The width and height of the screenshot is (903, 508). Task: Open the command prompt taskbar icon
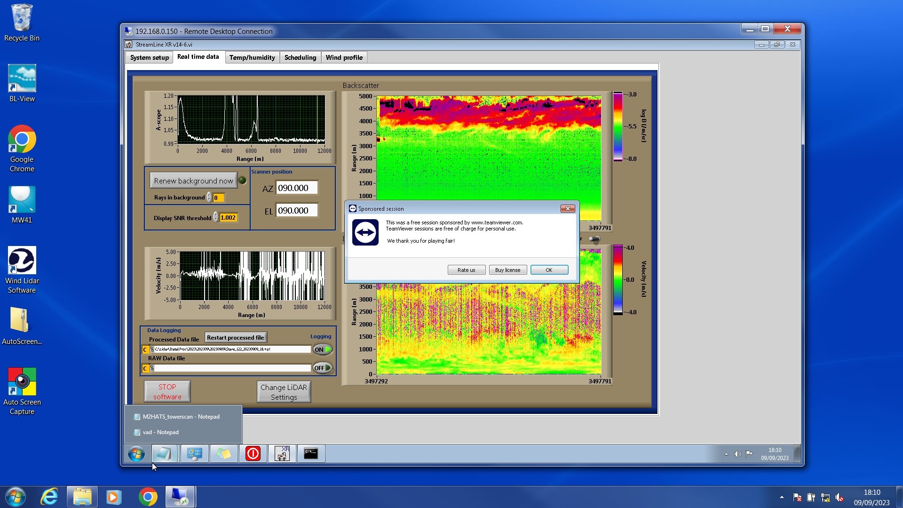coord(311,453)
